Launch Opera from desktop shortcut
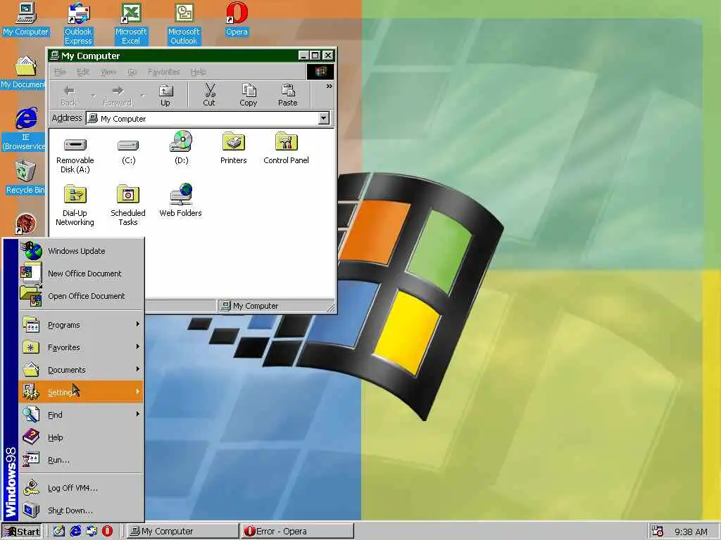 click(237, 19)
